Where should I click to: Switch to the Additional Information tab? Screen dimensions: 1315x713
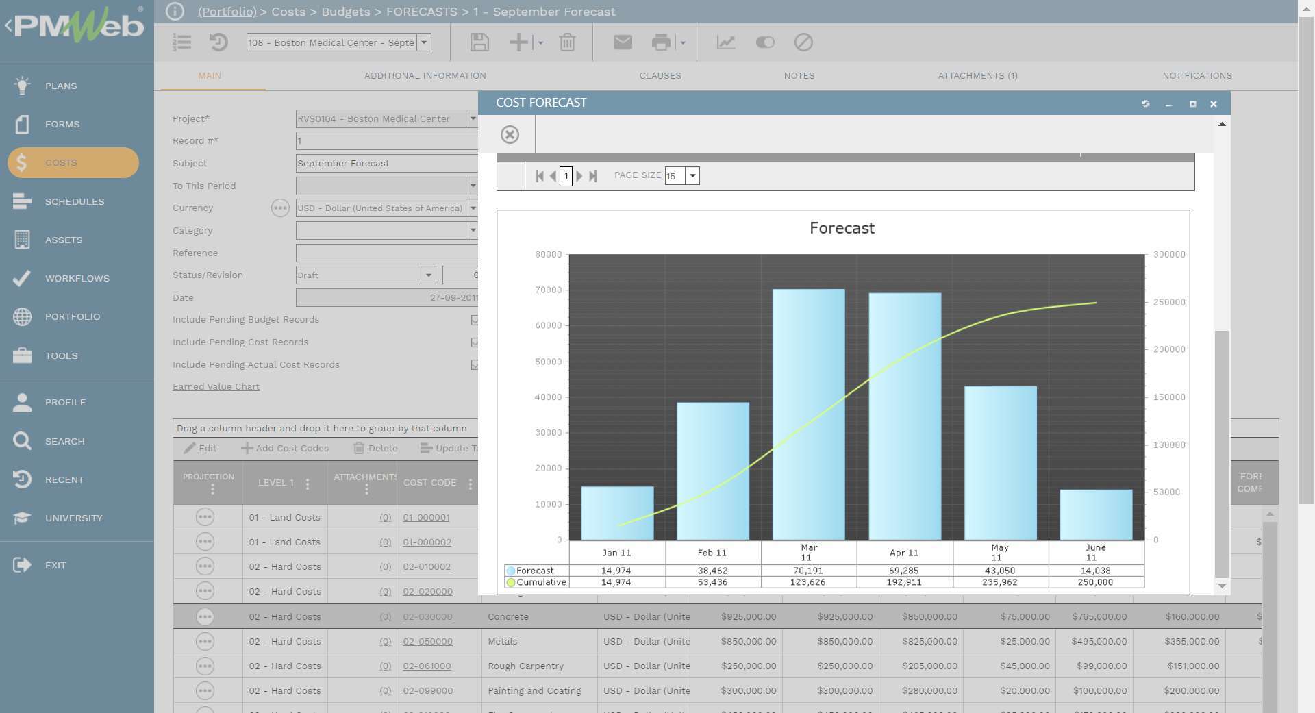coord(425,76)
